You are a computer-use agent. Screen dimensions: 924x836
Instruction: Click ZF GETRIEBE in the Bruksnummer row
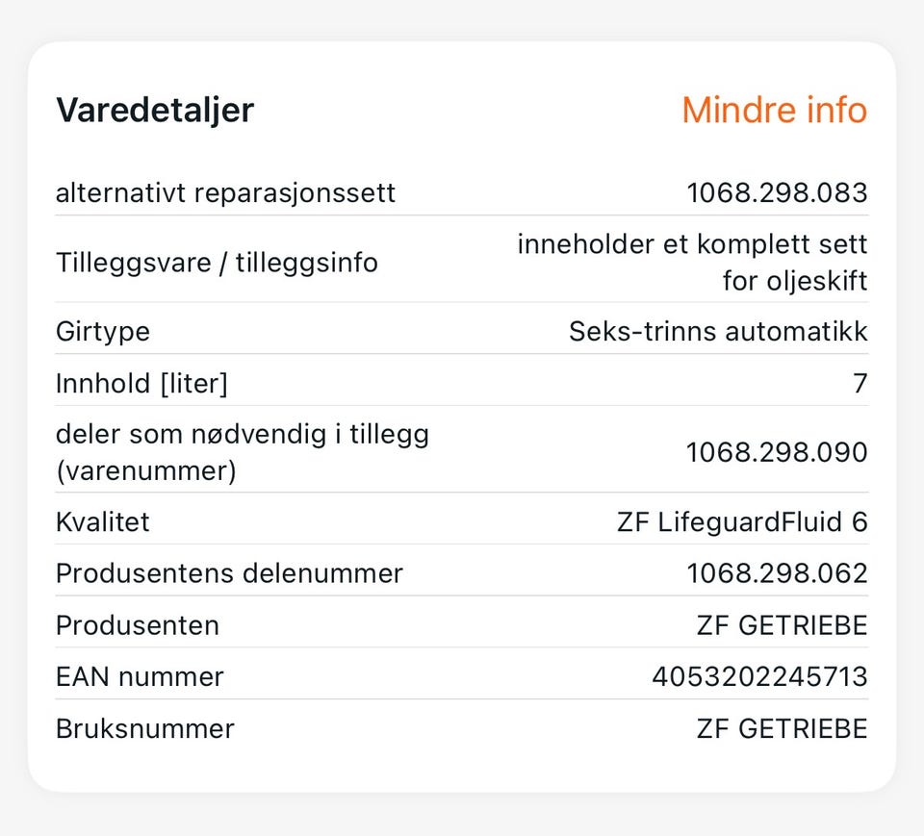point(782,728)
